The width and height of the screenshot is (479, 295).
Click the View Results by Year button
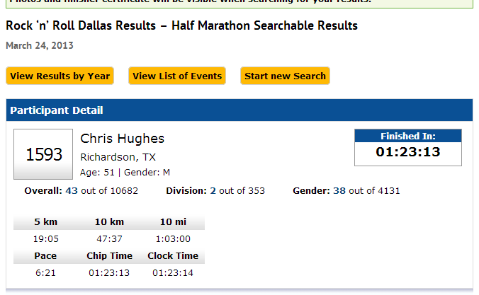pyautogui.click(x=60, y=76)
